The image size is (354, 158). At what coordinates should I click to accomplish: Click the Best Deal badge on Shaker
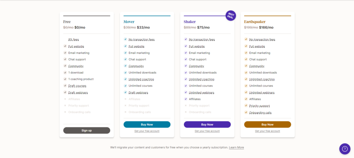(231, 16)
